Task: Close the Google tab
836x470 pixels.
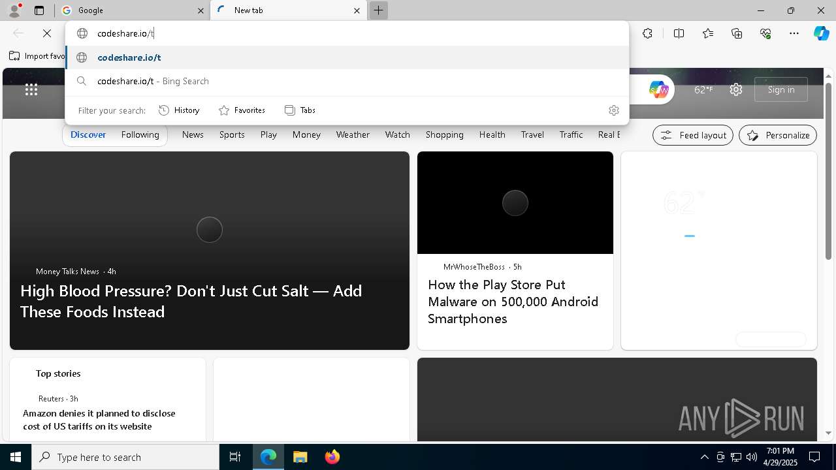Action: click(x=201, y=10)
